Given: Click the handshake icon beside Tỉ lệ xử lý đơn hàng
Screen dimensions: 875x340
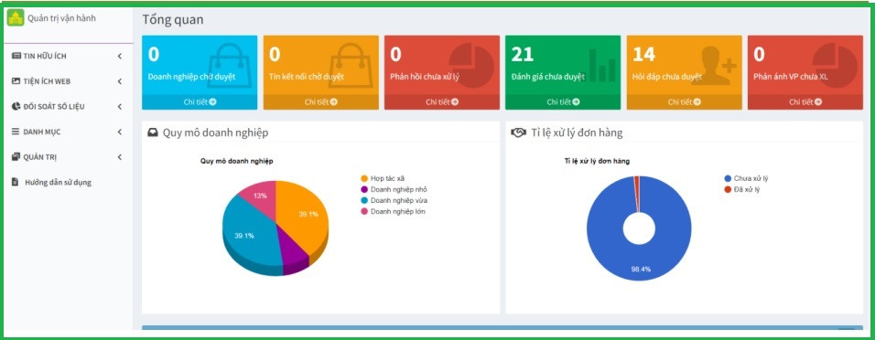Looking at the screenshot, I should point(518,133).
